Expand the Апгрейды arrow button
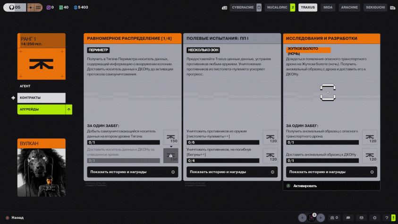This screenshot has height=224, width=398. [x=69, y=110]
